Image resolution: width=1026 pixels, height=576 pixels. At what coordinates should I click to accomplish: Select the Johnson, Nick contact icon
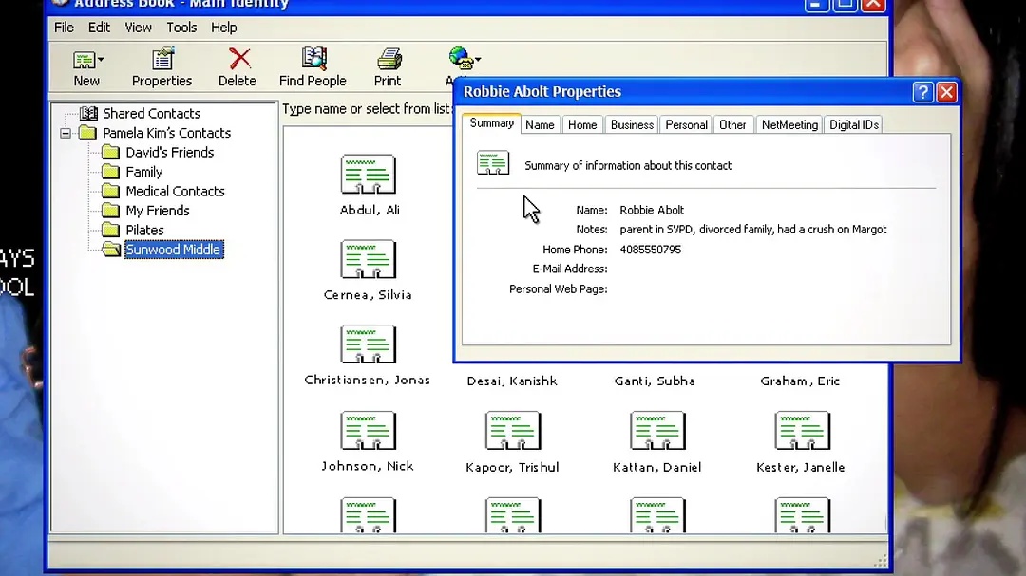click(x=368, y=430)
